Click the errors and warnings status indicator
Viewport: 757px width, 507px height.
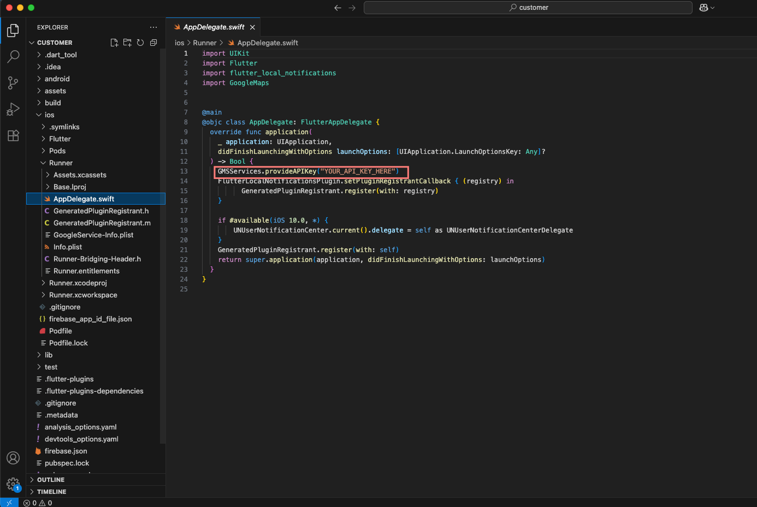[x=38, y=503]
